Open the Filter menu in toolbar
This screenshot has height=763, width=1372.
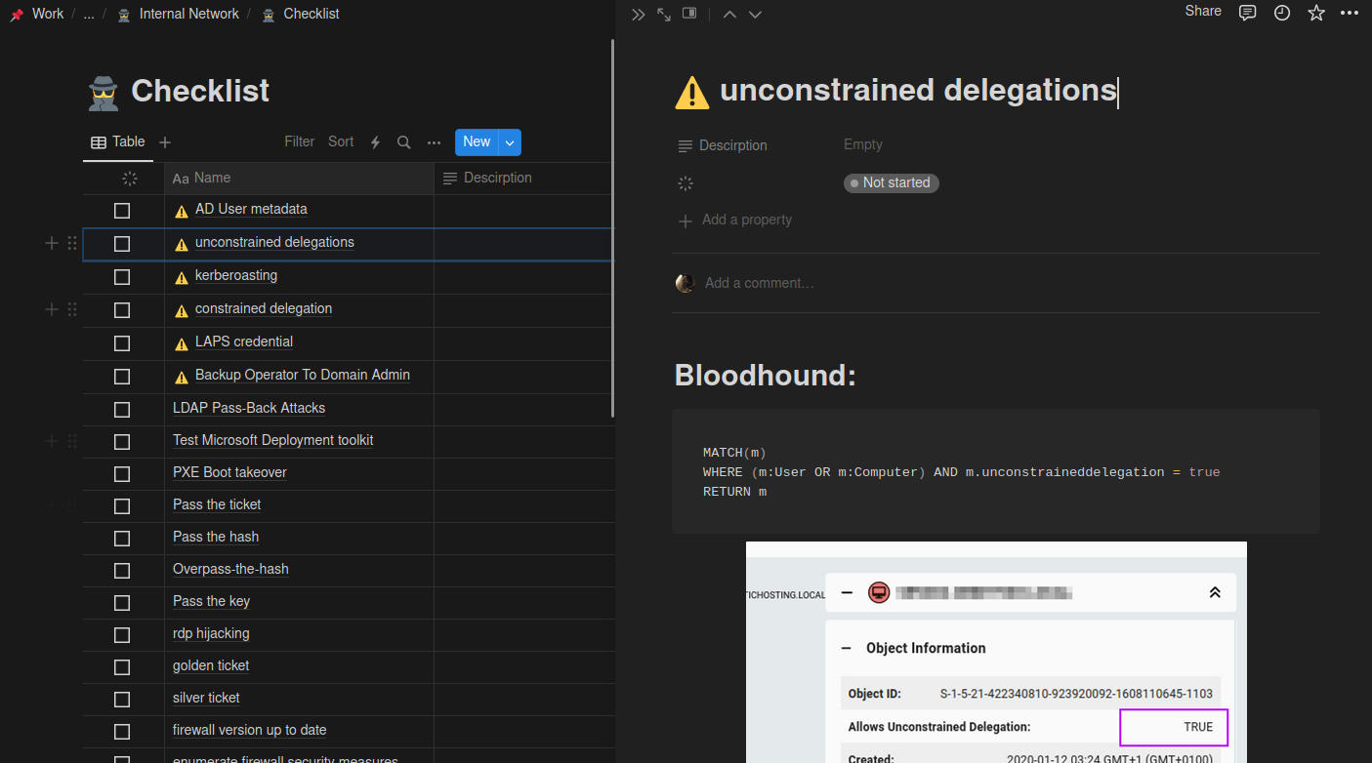299,142
